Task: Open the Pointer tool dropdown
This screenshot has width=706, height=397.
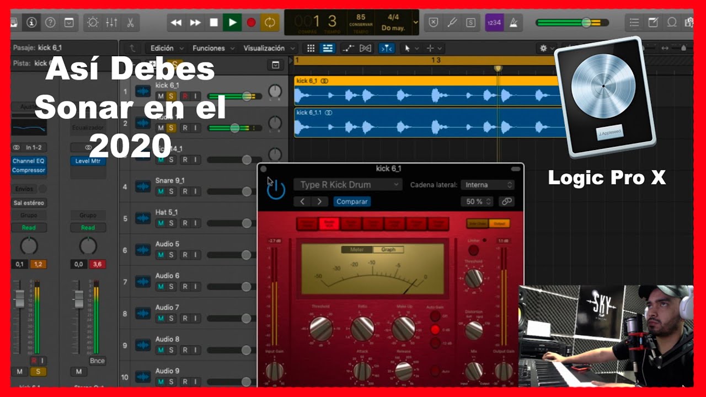Action: [411, 48]
